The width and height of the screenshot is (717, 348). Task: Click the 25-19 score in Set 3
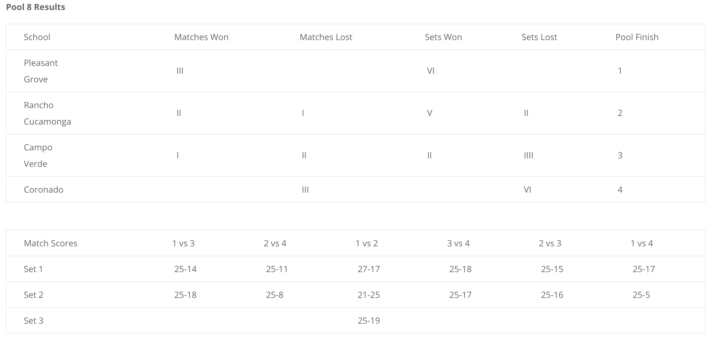click(369, 321)
